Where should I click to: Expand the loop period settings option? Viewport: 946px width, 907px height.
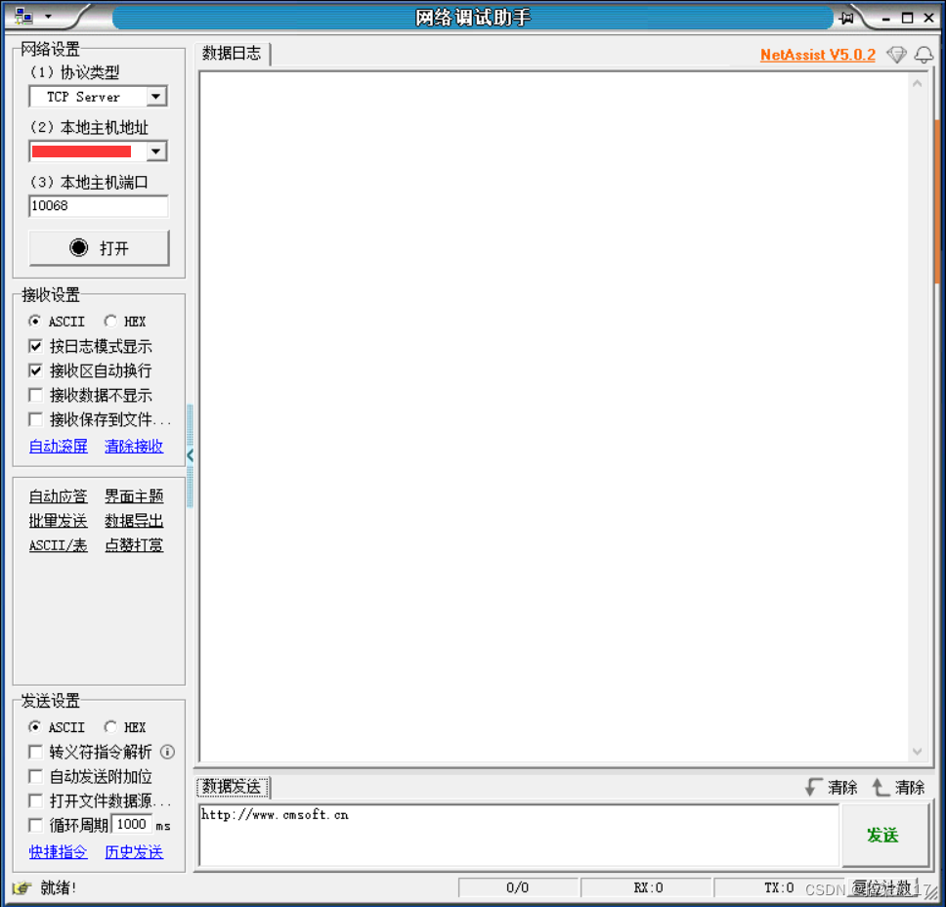pos(35,825)
